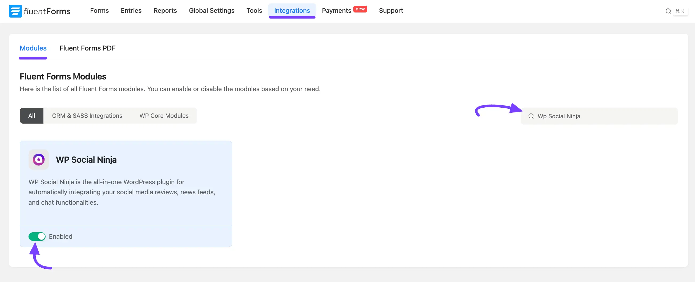This screenshot has height=282, width=695.
Task: Open Global Settings
Action: coord(212,10)
